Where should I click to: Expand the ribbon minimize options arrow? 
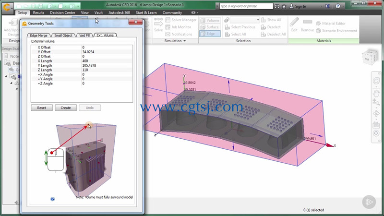(197, 12)
